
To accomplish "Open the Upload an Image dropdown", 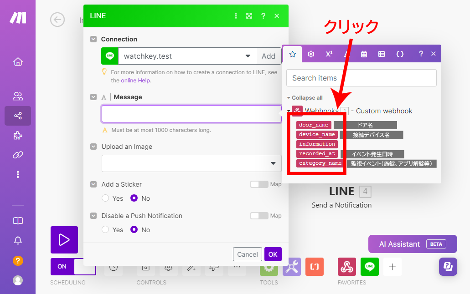I will (191, 163).
